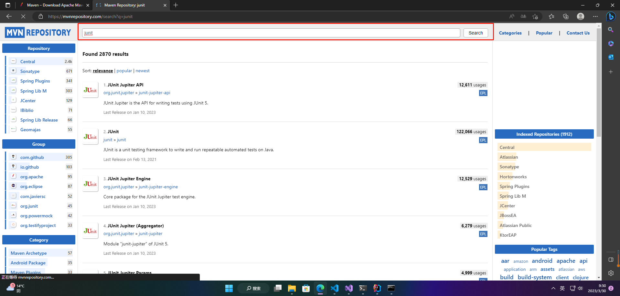Open the translate page option
The width and height of the screenshot is (620, 296).
pos(523,16)
